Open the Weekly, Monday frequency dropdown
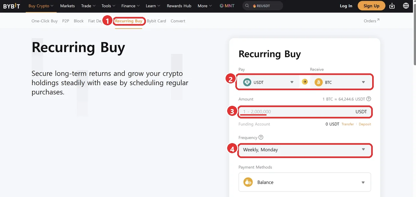This screenshot has height=197, width=416. [305, 150]
